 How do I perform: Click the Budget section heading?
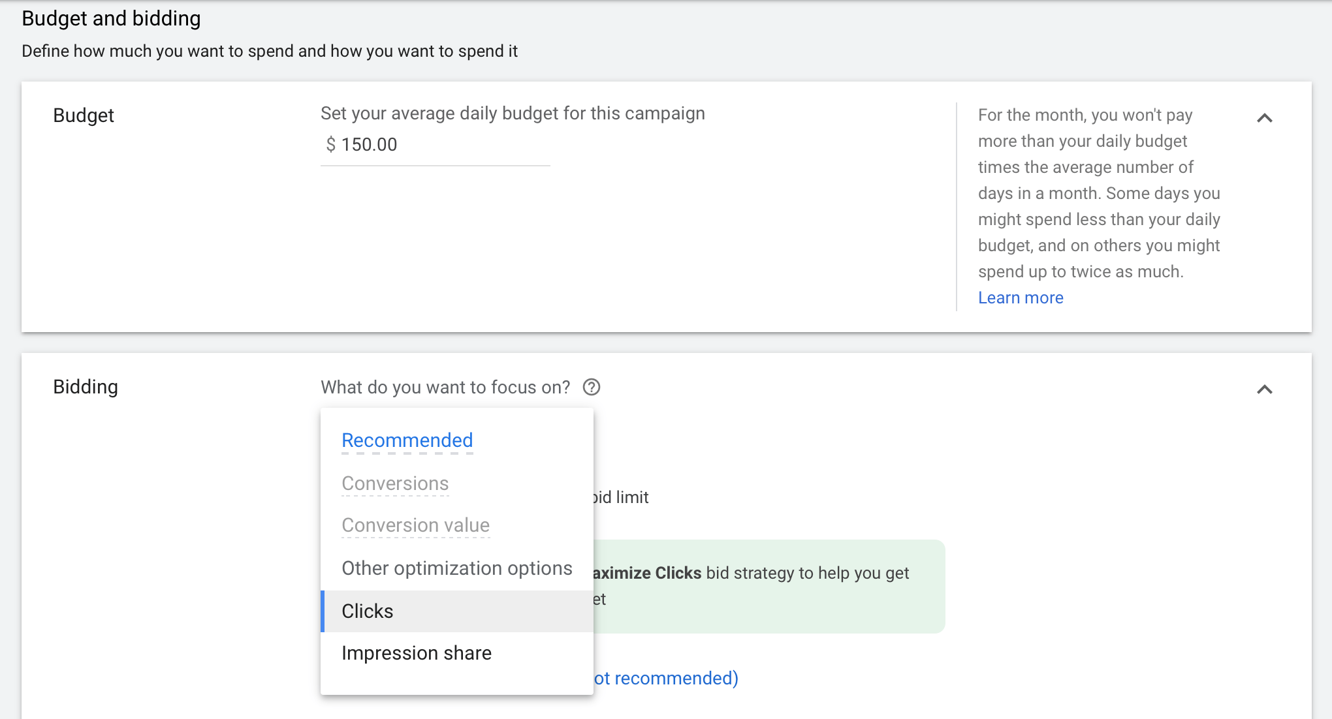84,115
